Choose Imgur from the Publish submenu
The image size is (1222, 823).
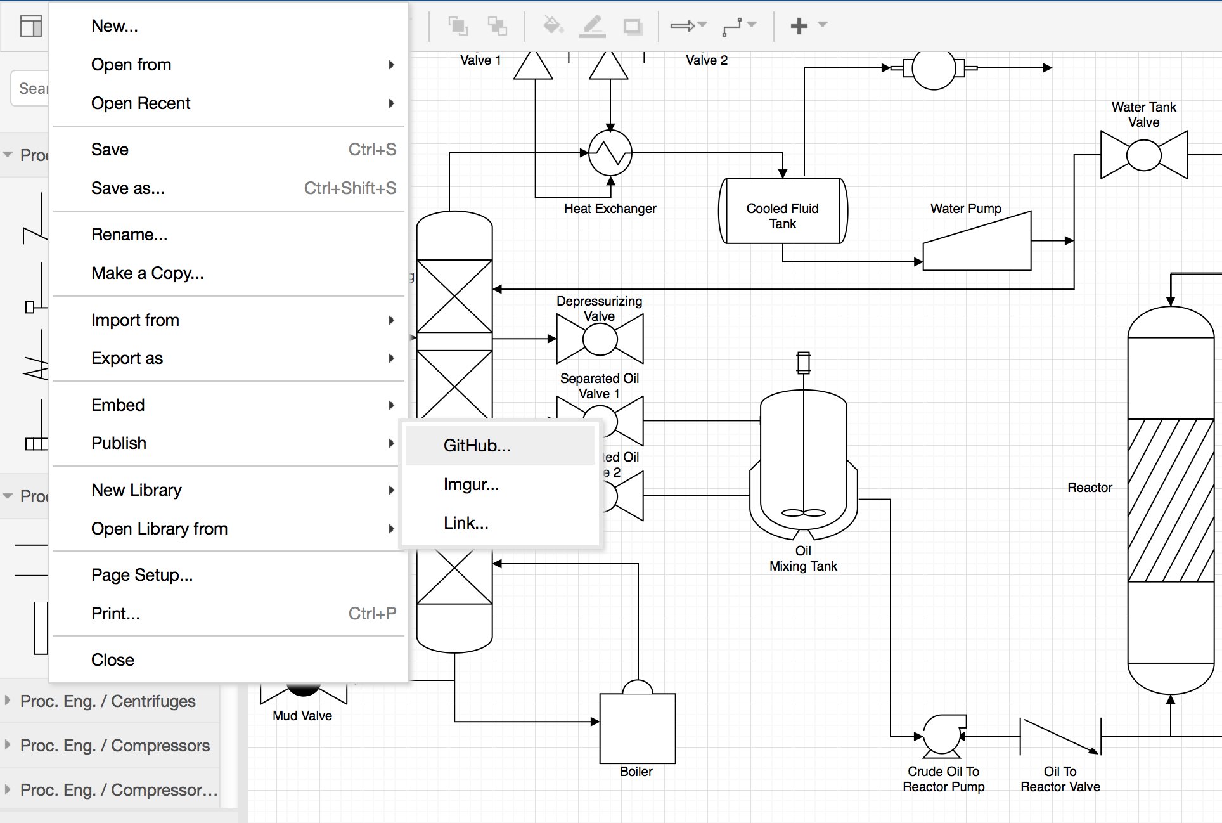coord(470,484)
